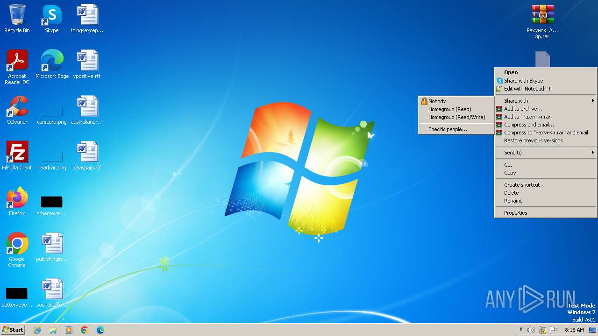
Task: Choose Delete in the context menu
Action: pos(546,193)
